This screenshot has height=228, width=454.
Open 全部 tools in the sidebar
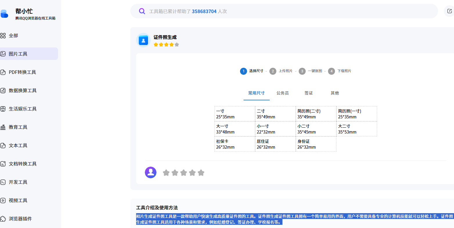click(13, 35)
